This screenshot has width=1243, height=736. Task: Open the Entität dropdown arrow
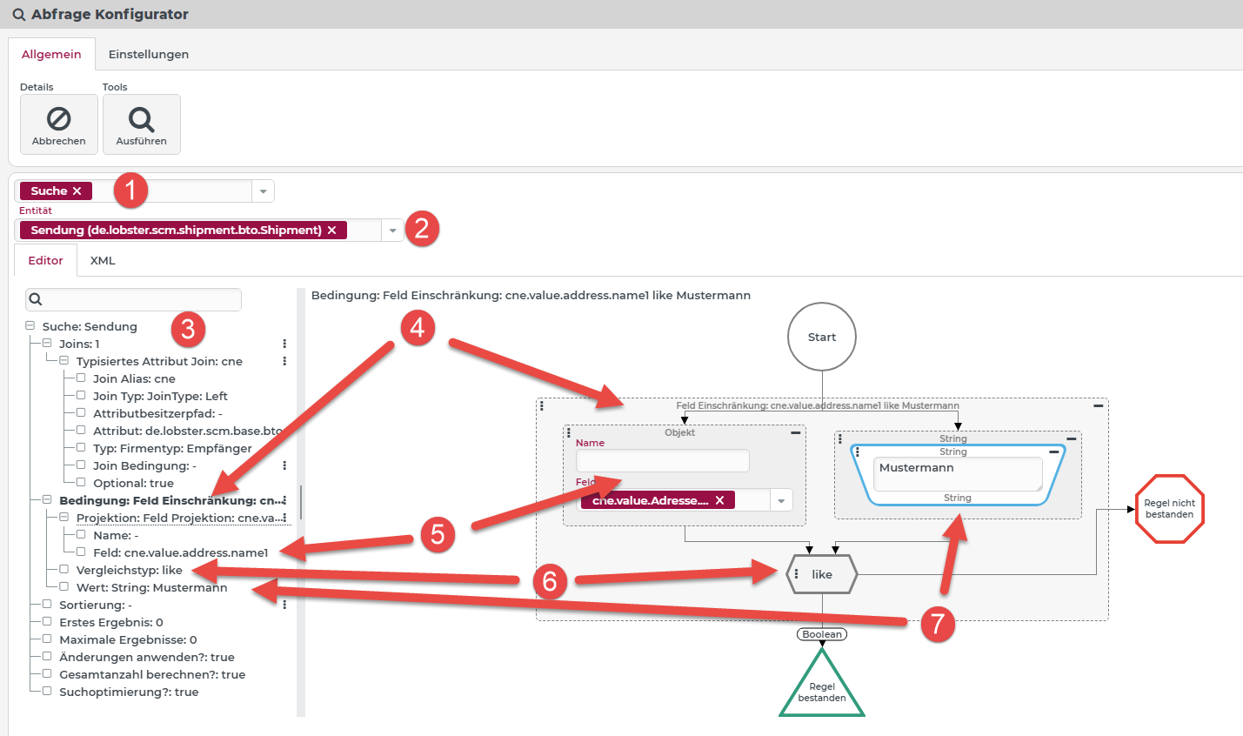pyautogui.click(x=392, y=231)
